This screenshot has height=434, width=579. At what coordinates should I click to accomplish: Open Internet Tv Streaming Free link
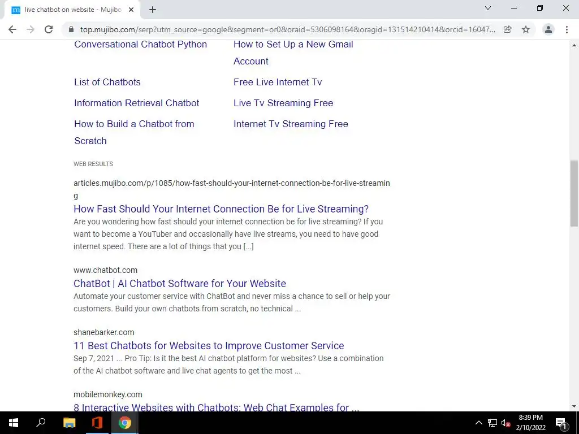tap(291, 124)
